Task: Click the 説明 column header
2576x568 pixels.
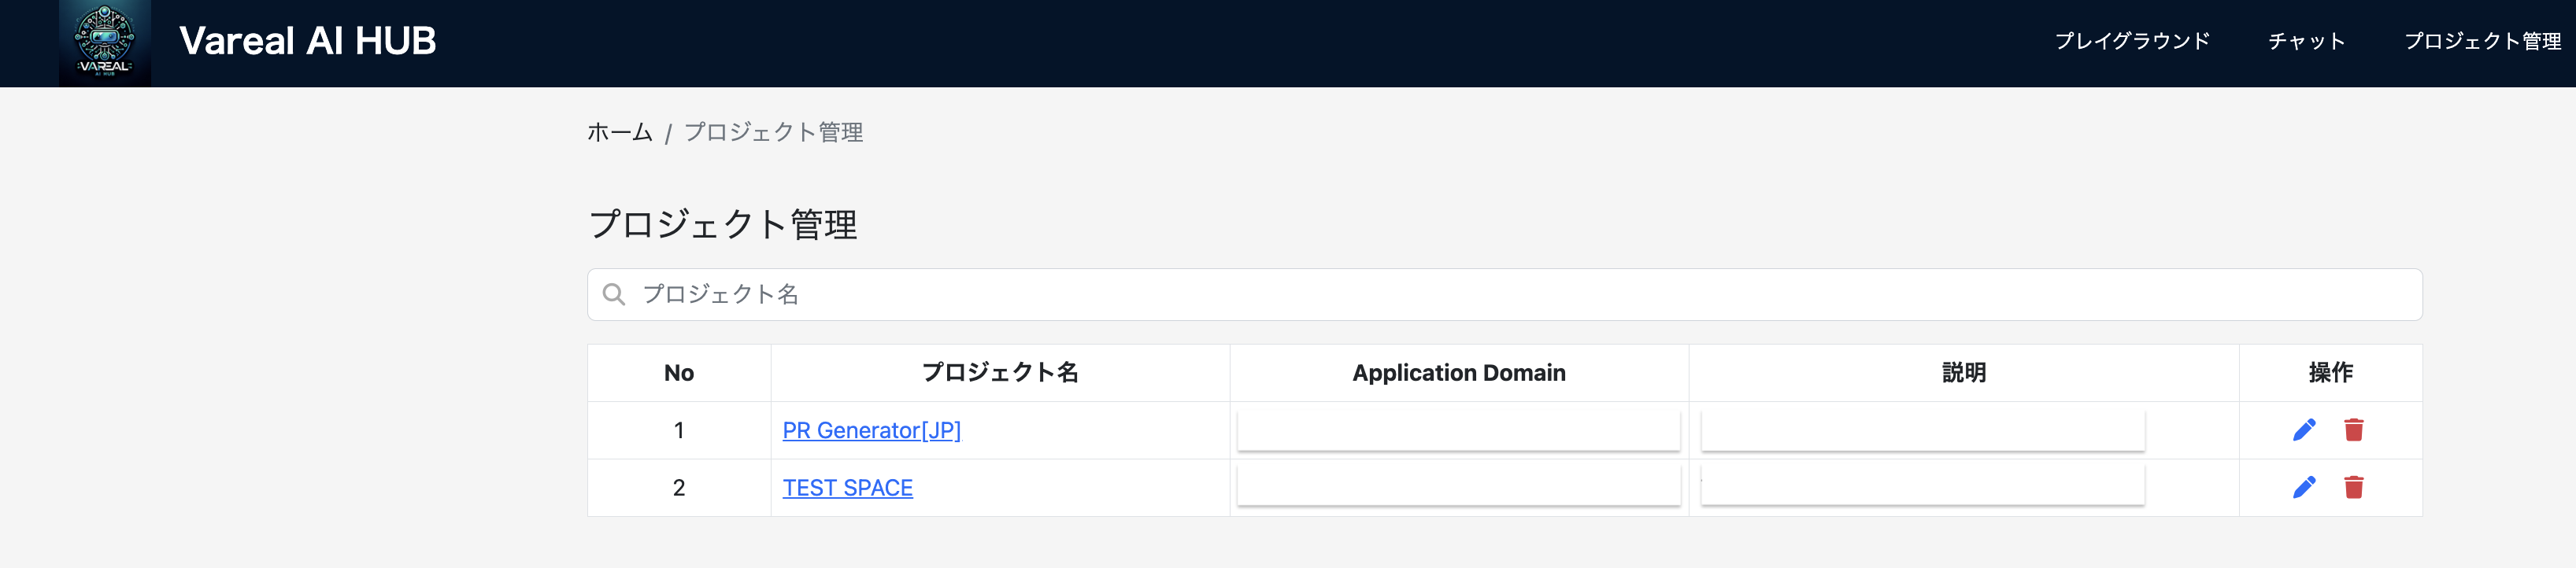Action: tap(1964, 373)
